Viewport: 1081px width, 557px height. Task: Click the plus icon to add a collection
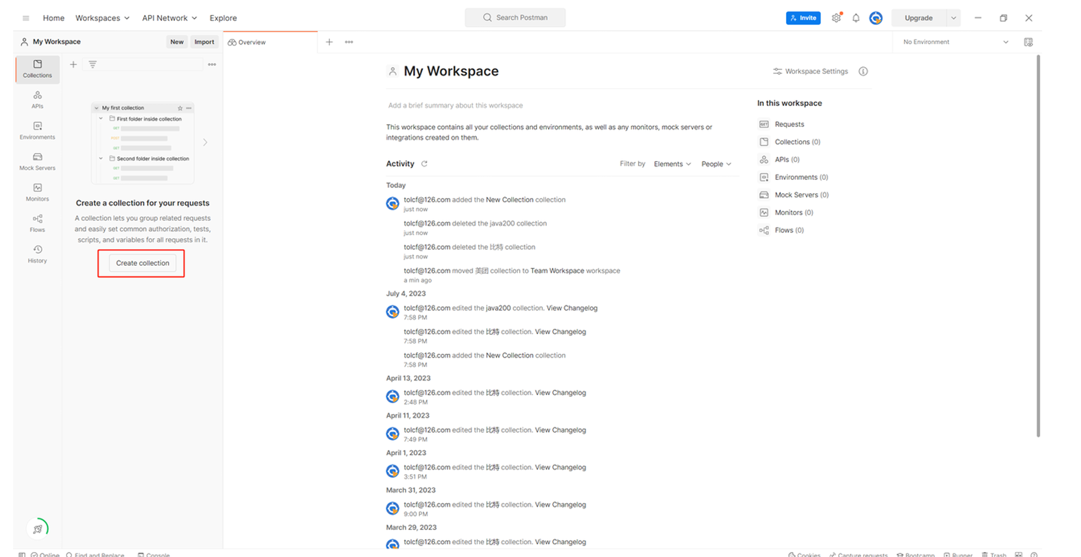point(73,65)
